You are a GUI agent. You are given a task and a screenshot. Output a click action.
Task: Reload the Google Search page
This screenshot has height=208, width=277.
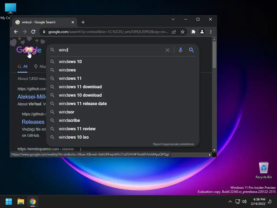pyautogui.click(x=33, y=32)
